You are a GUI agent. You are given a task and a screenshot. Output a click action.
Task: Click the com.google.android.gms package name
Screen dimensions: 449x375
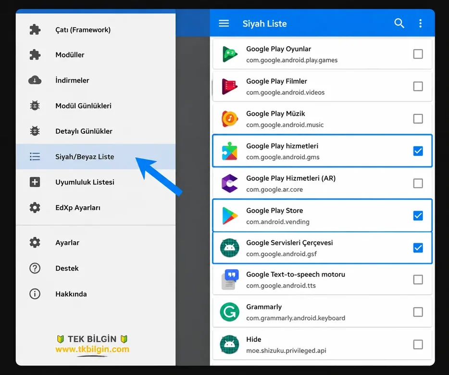click(x=283, y=157)
